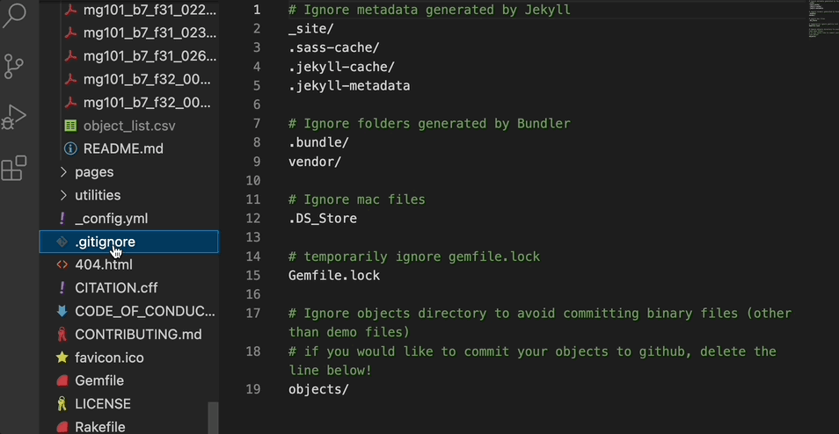
Task: Place cursor on '.DS_Store' text
Action: pos(323,218)
